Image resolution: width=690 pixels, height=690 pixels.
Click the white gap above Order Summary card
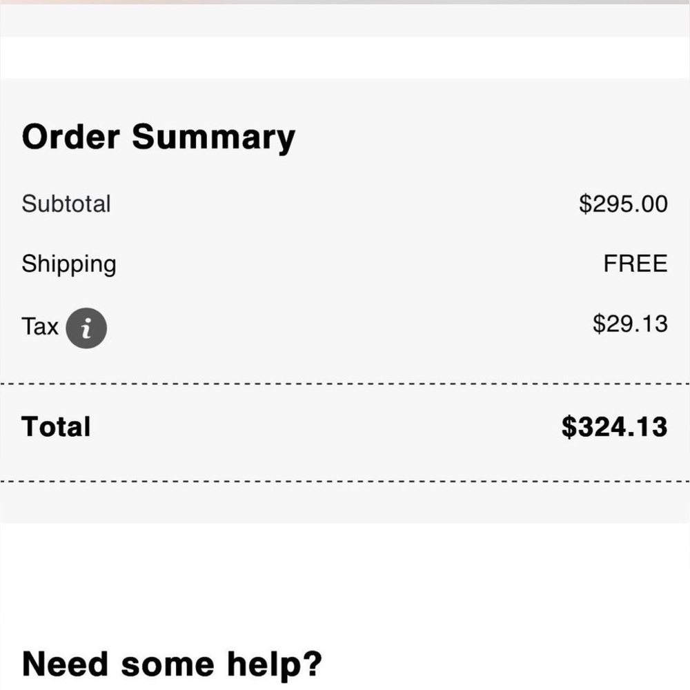pyautogui.click(x=345, y=58)
